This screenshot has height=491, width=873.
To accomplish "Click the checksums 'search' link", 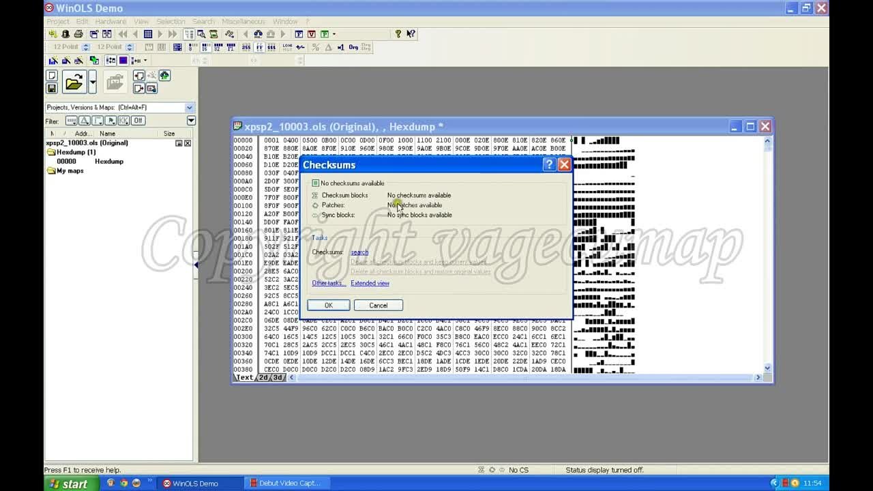I will click(x=359, y=252).
